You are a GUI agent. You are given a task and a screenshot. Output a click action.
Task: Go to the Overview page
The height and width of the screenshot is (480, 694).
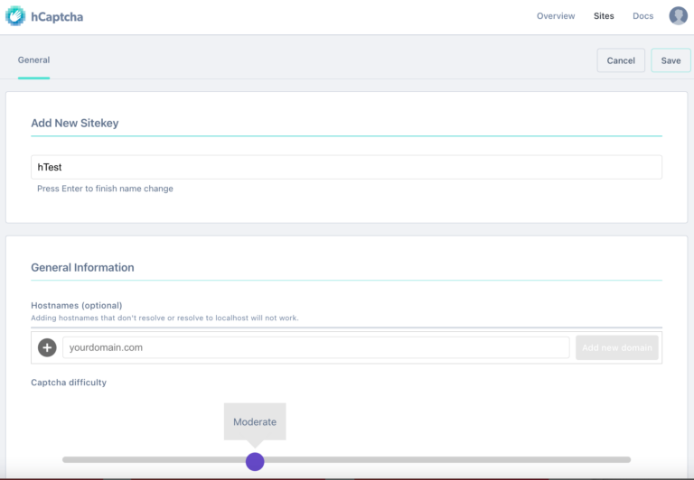(x=556, y=16)
